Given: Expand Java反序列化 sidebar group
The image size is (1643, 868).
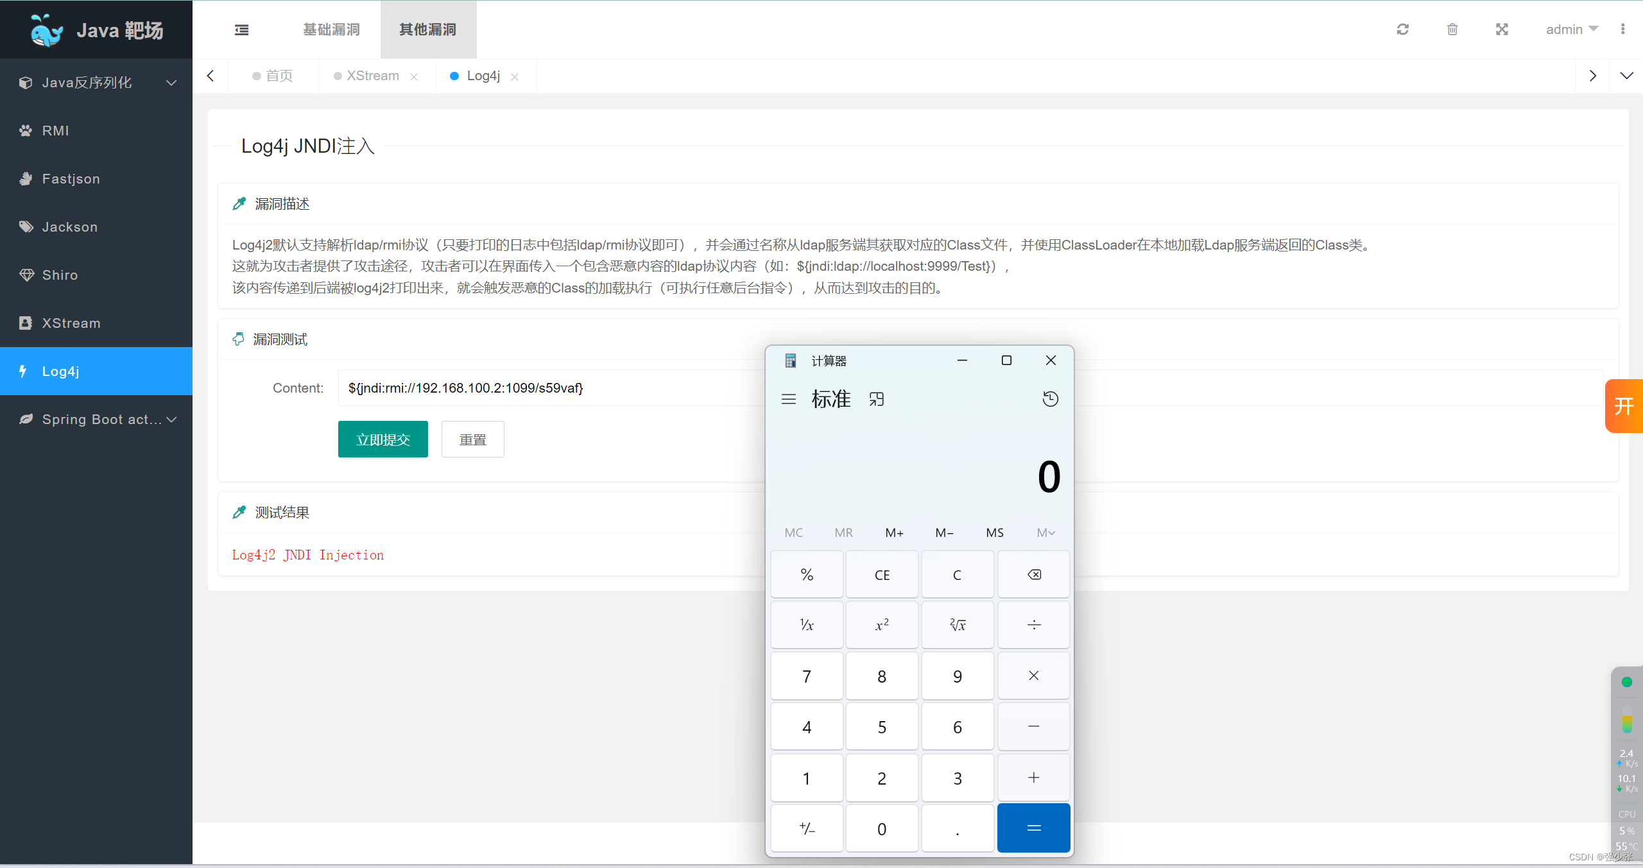Looking at the screenshot, I should pyautogui.click(x=96, y=83).
